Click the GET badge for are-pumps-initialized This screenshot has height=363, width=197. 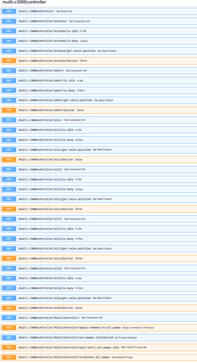pyautogui.click(x=9, y=337)
